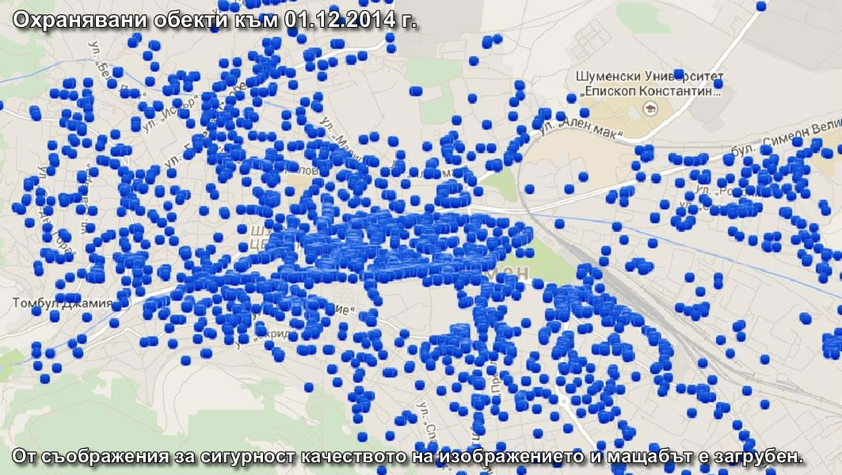
Task: Click the 'бул. Симеон Вели' boulevard label
Action: tap(786, 139)
